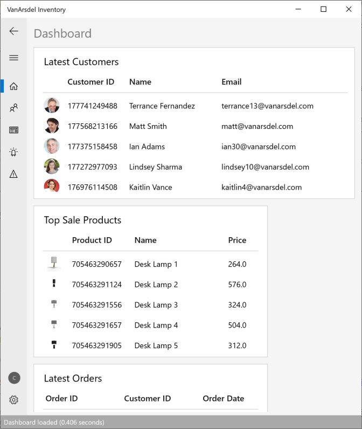The width and height of the screenshot is (362, 429).
Task: Select Kaitlin Vance's email address
Action: point(261,187)
